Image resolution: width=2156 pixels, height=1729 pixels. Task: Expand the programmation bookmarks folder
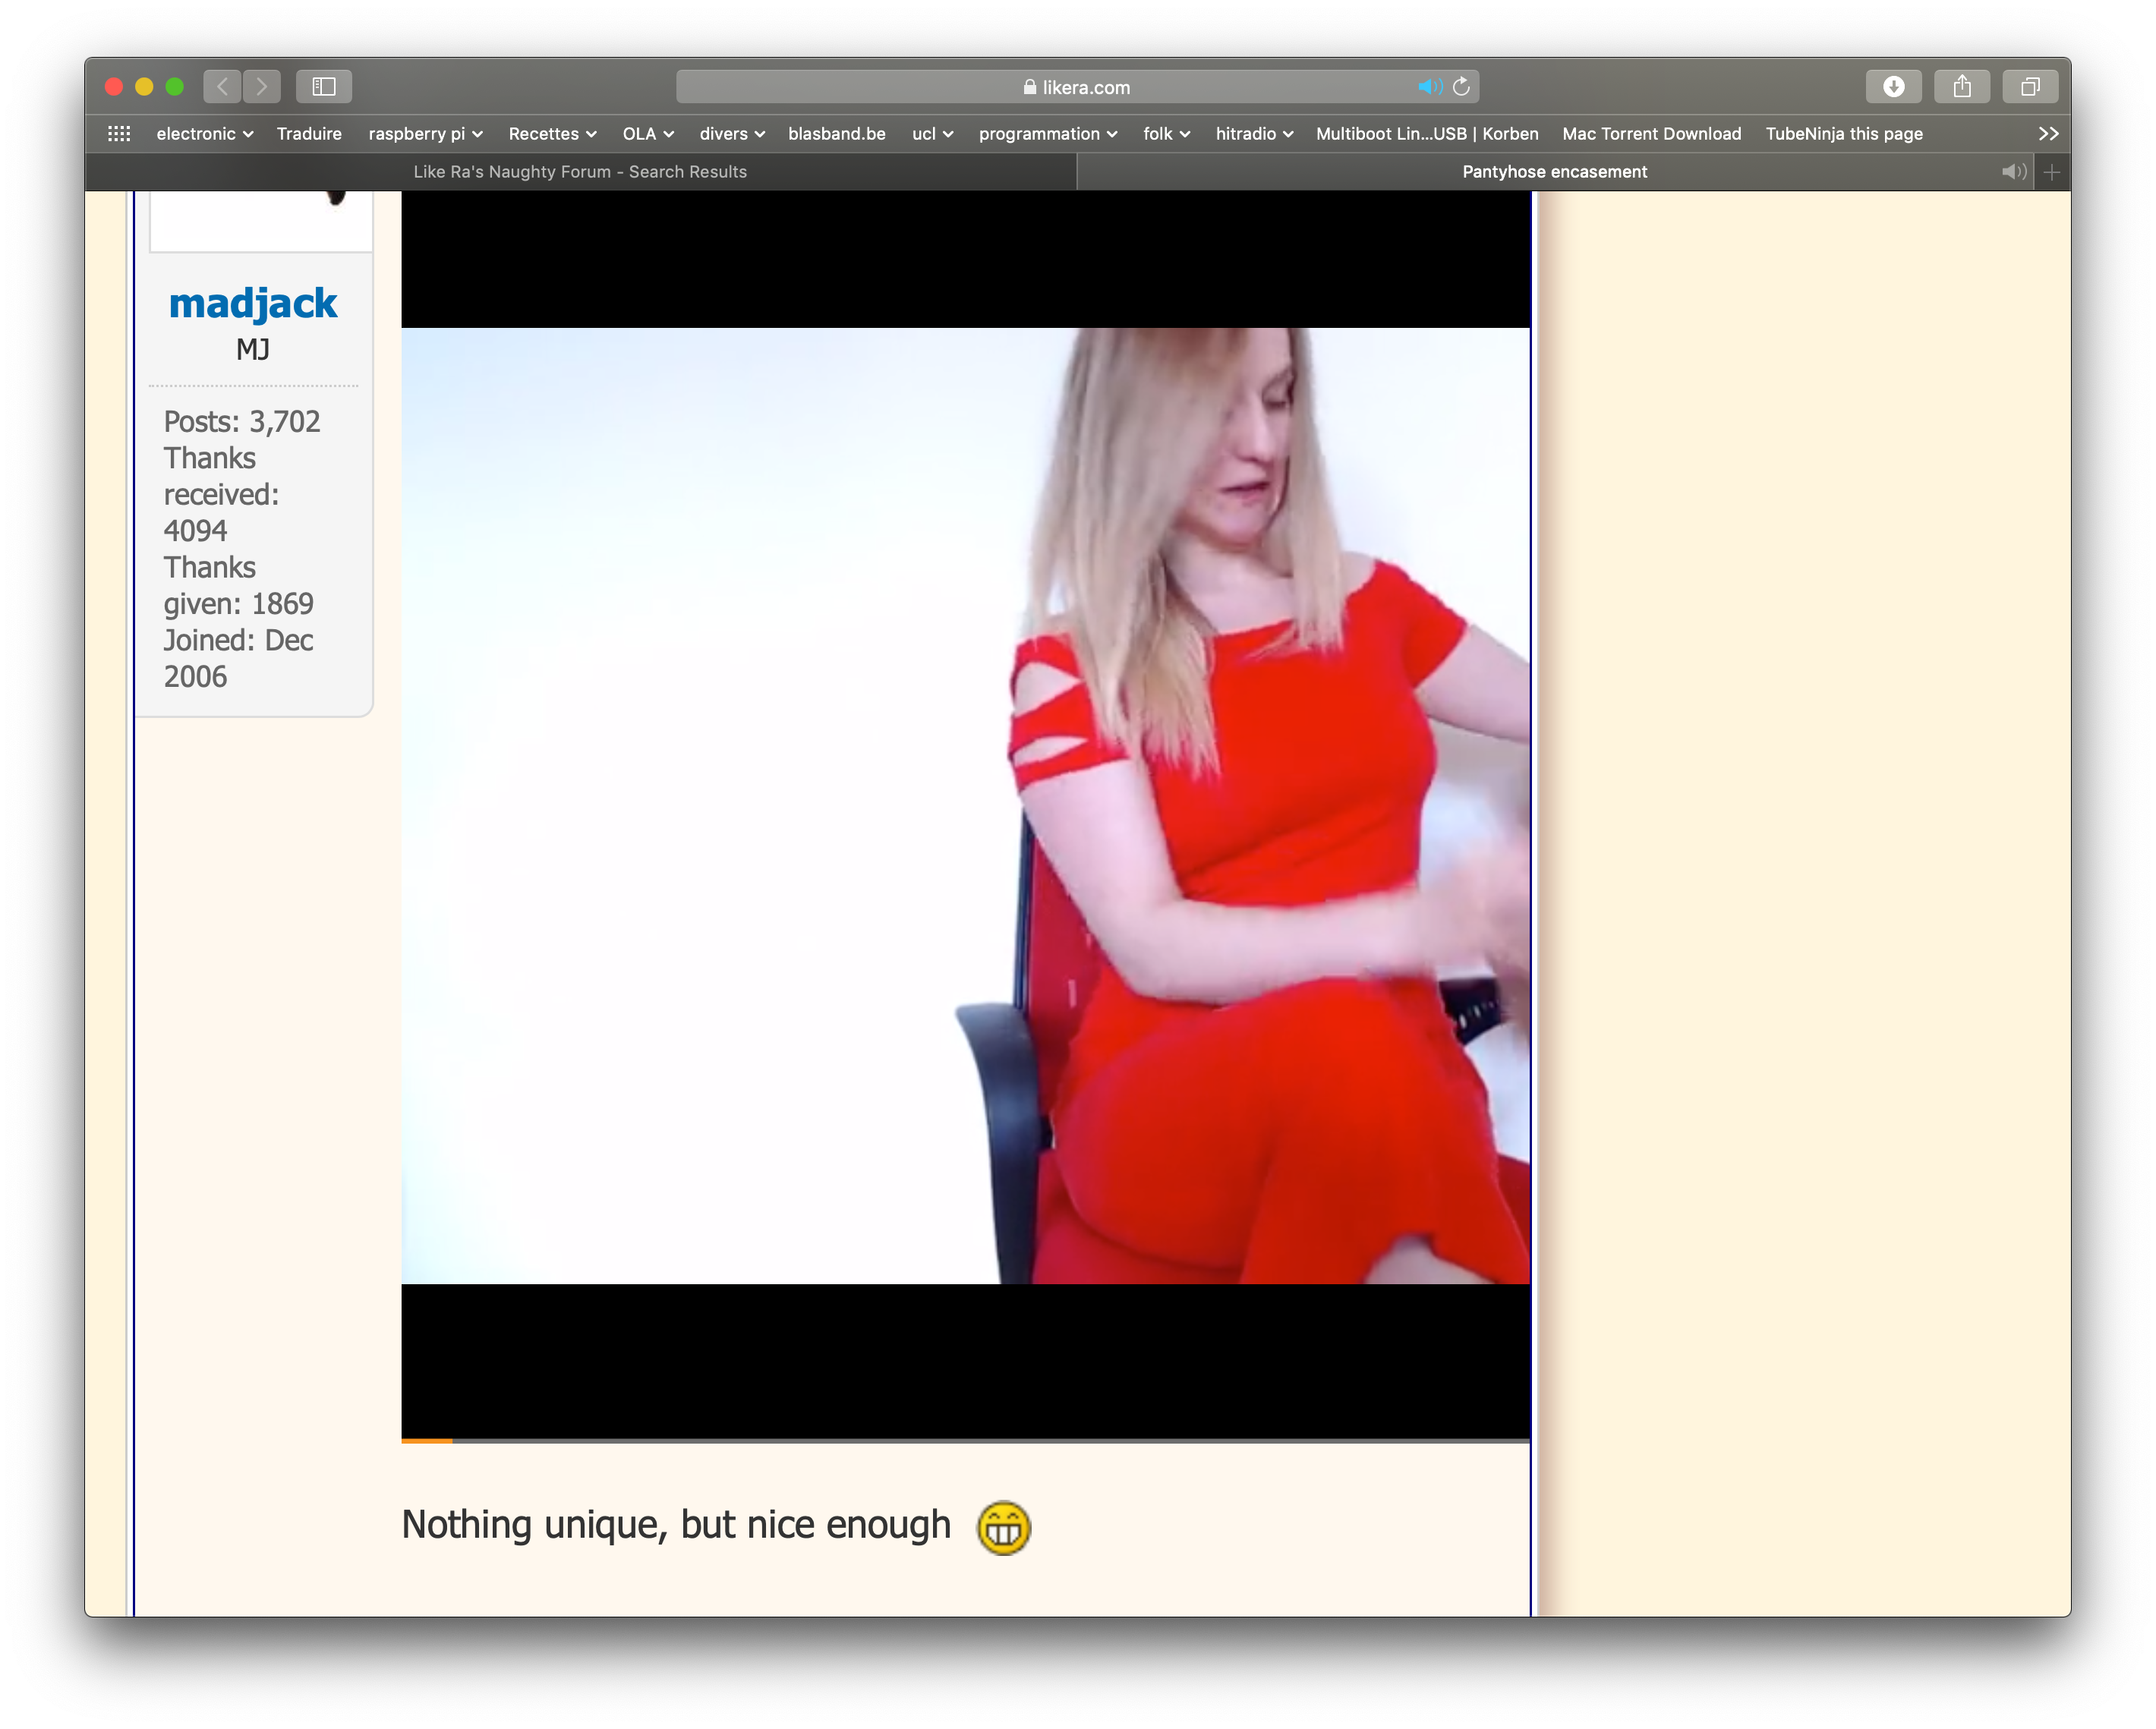click(x=1047, y=134)
